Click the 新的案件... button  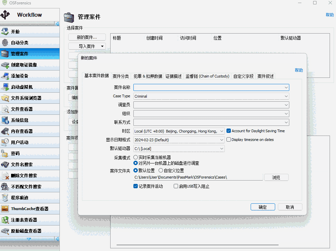pos(87,37)
